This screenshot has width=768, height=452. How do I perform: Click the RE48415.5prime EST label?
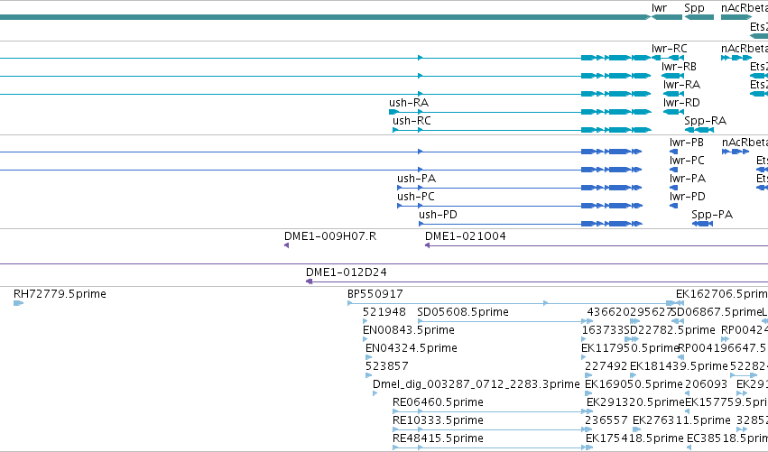[438, 438]
